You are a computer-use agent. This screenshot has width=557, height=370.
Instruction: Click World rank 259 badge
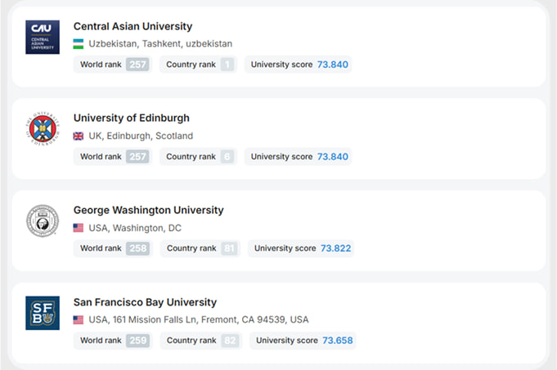tap(138, 341)
